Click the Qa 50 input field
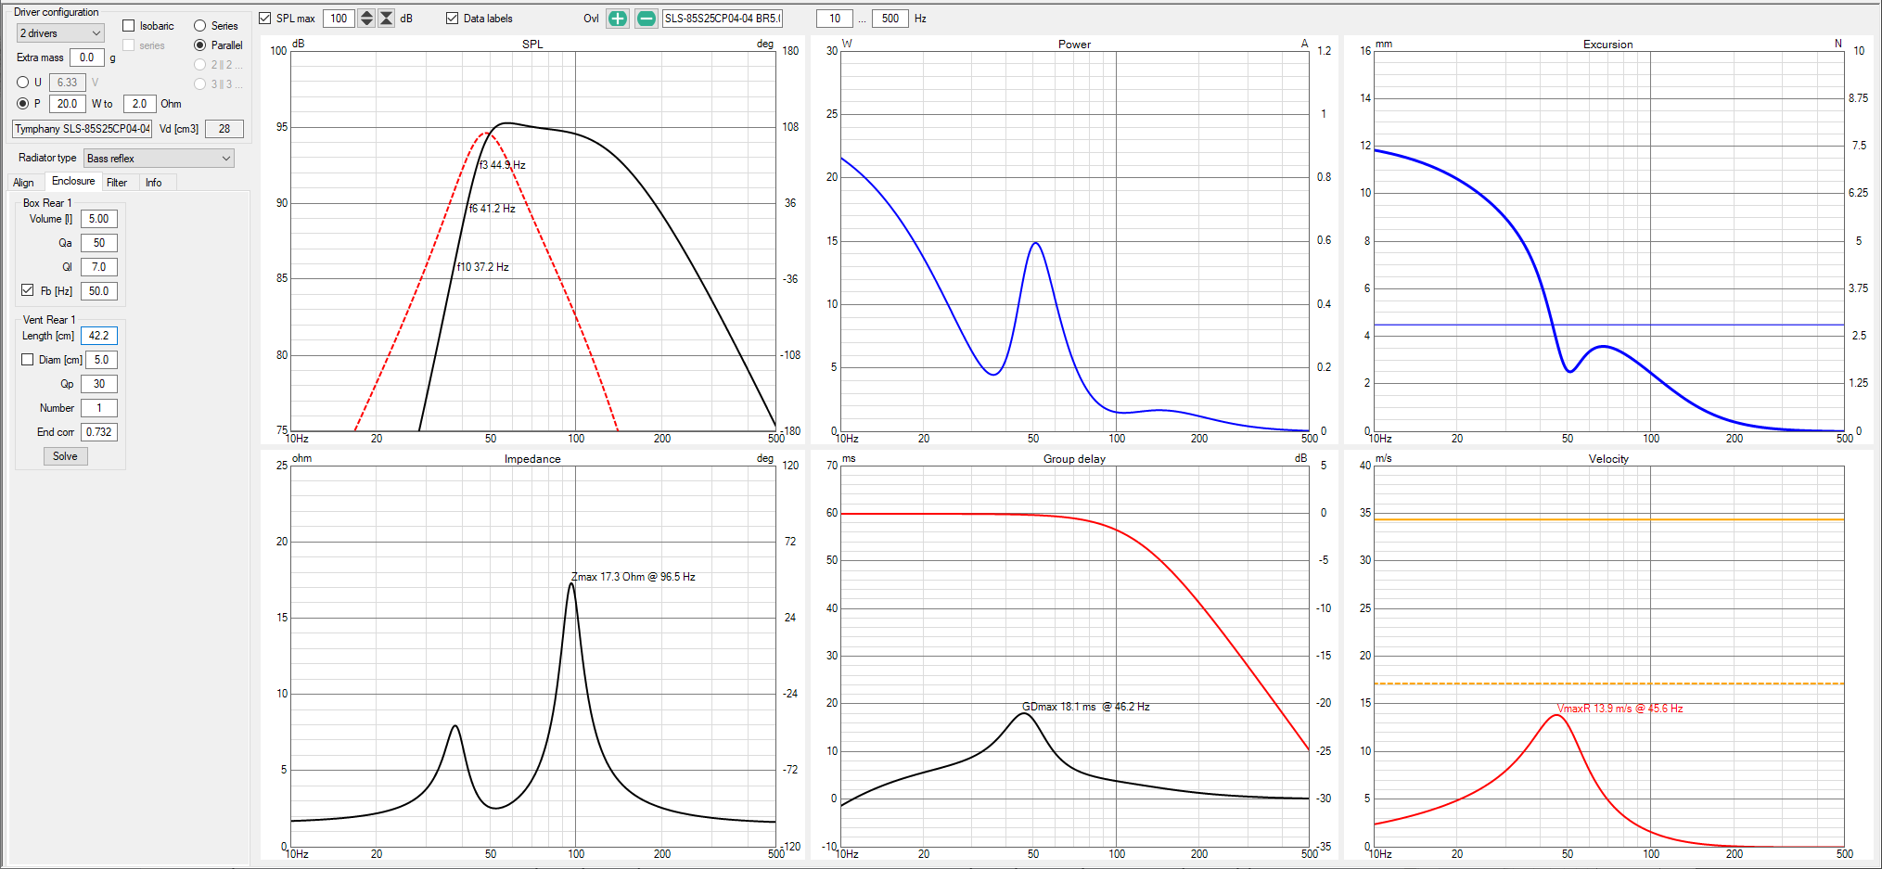Image resolution: width=1882 pixels, height=869 pixels. [x=99, y=243]
